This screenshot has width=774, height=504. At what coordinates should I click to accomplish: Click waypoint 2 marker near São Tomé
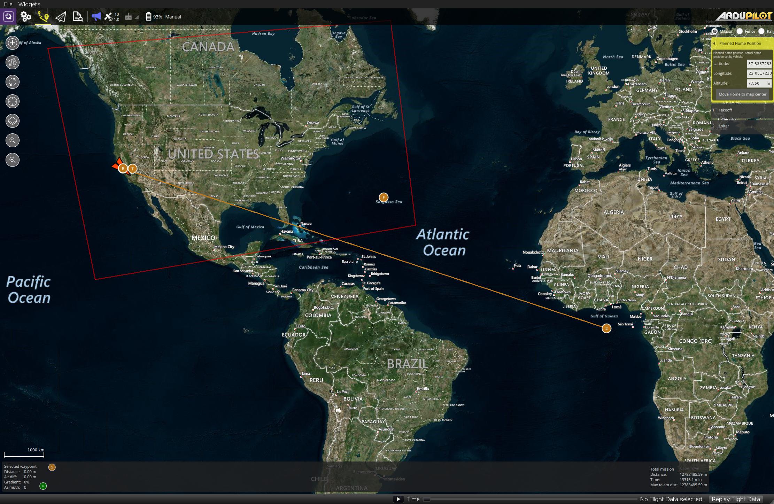point(606,328)
